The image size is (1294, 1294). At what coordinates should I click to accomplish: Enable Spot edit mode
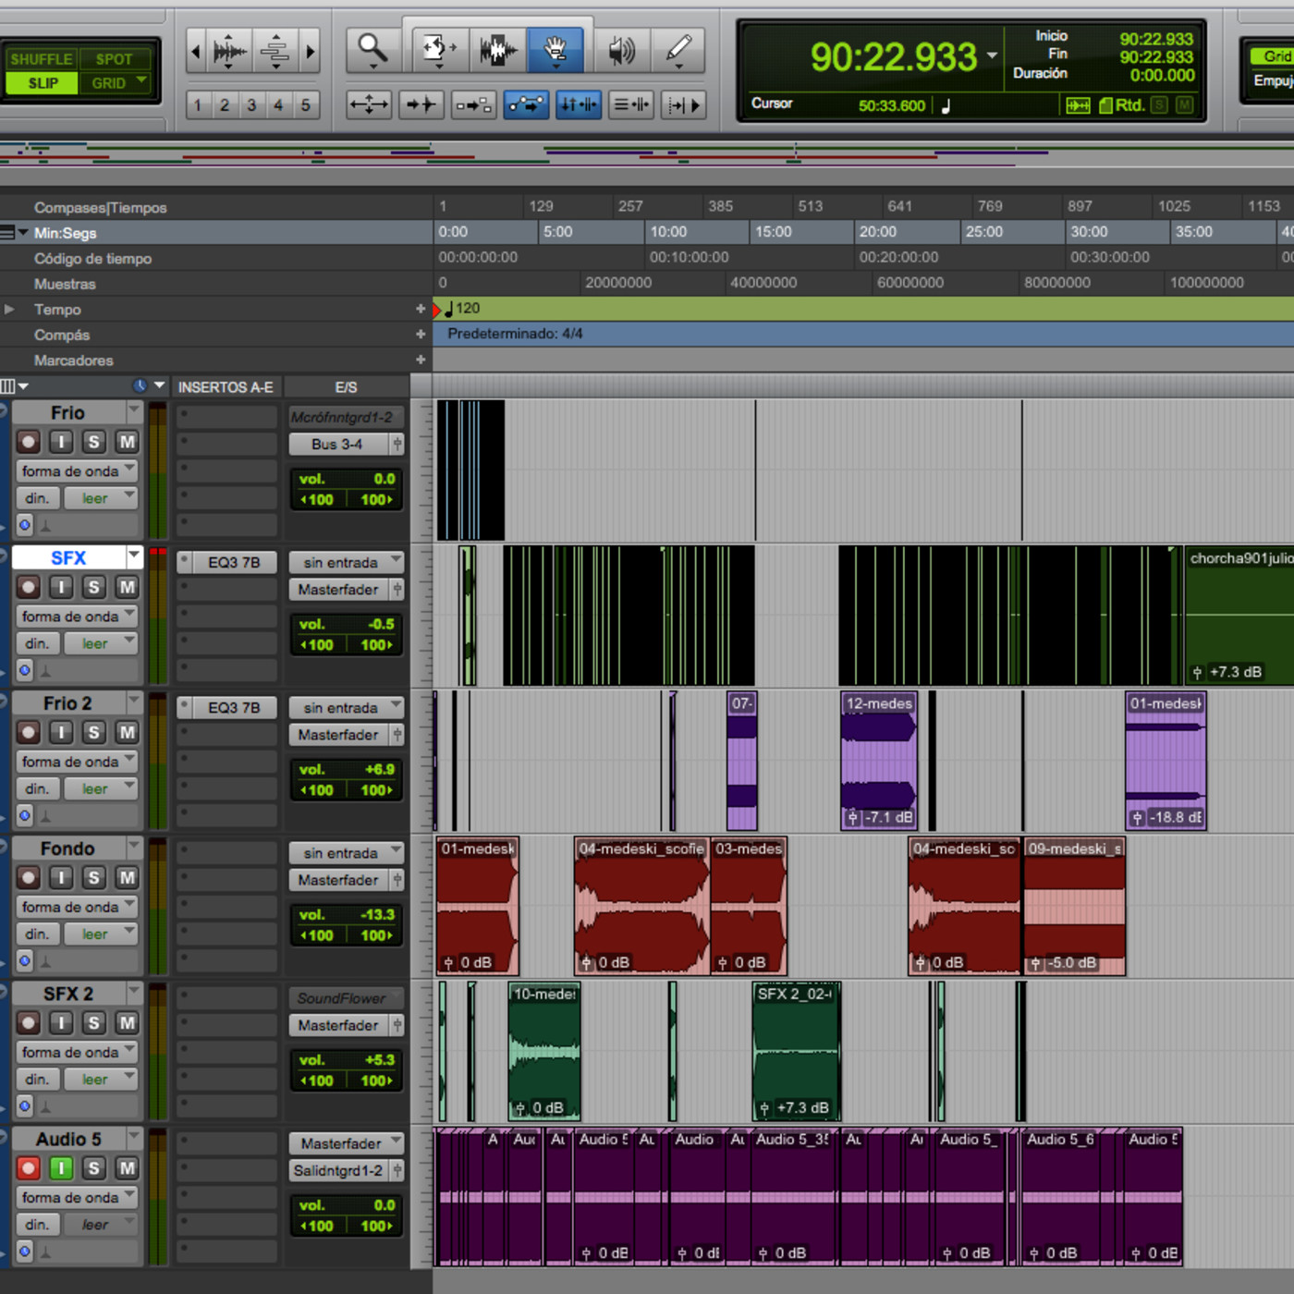115,59
